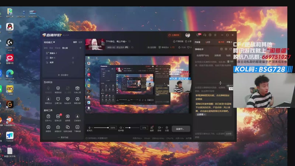Switch layout to 竖屏

click(x=80, y=42)
